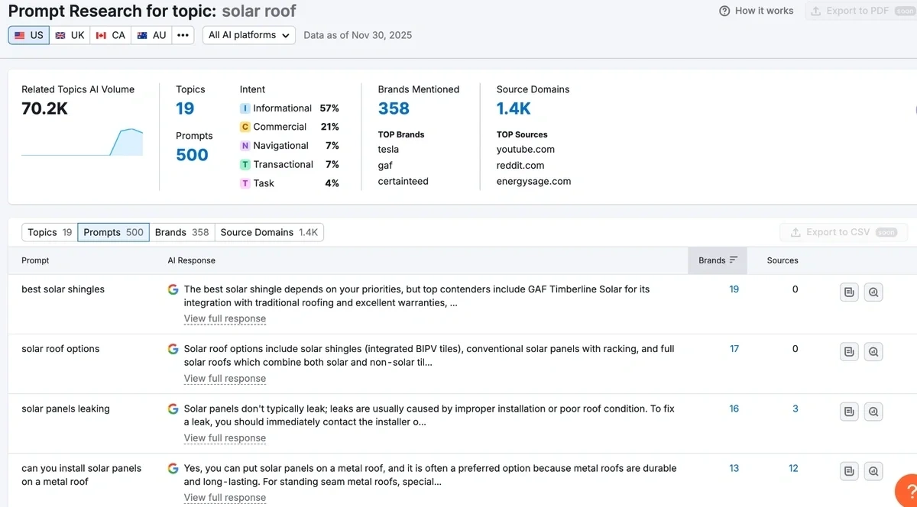
Task: Click the Gemini icon beside the metal roof prompt
Action: coord(173,468)
